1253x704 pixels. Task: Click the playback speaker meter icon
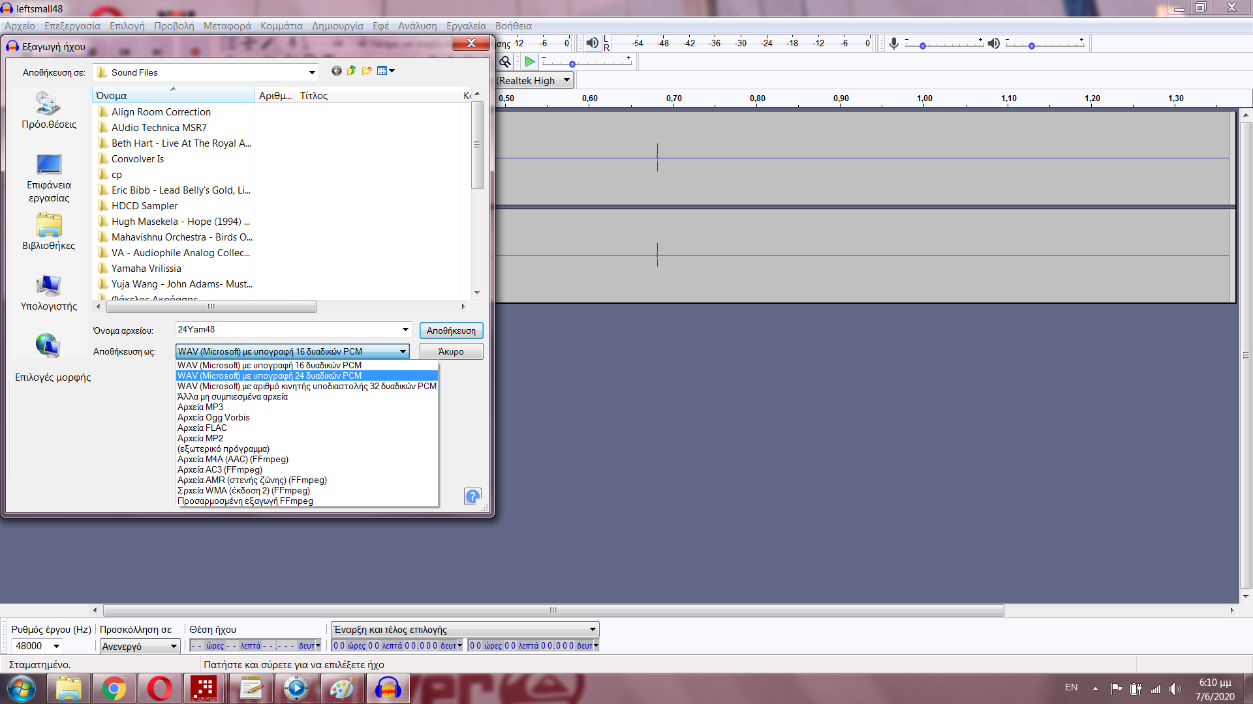pos(592,43)
